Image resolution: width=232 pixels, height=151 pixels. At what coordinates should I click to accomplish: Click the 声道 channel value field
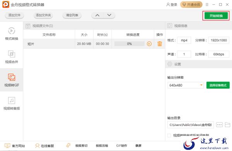(x=184, y=54)
